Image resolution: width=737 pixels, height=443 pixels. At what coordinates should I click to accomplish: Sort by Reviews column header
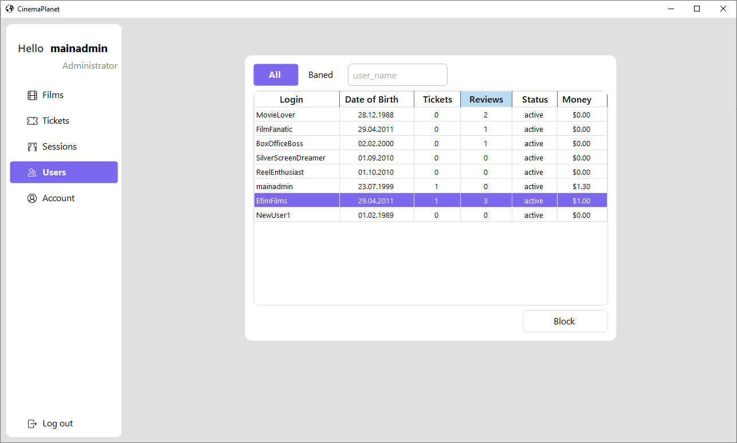487,100
